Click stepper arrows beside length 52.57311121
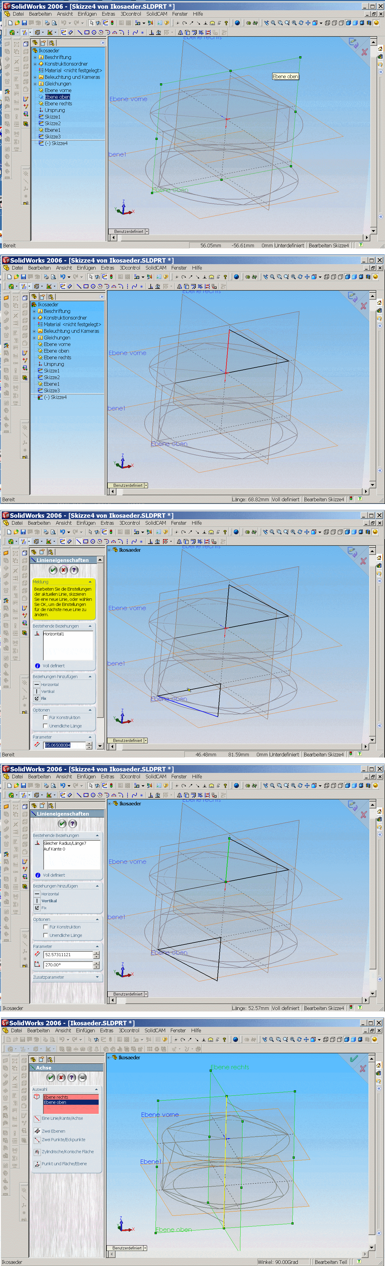Image resolution: width=385 pixels, height=1266 pixels. (96, 954)
